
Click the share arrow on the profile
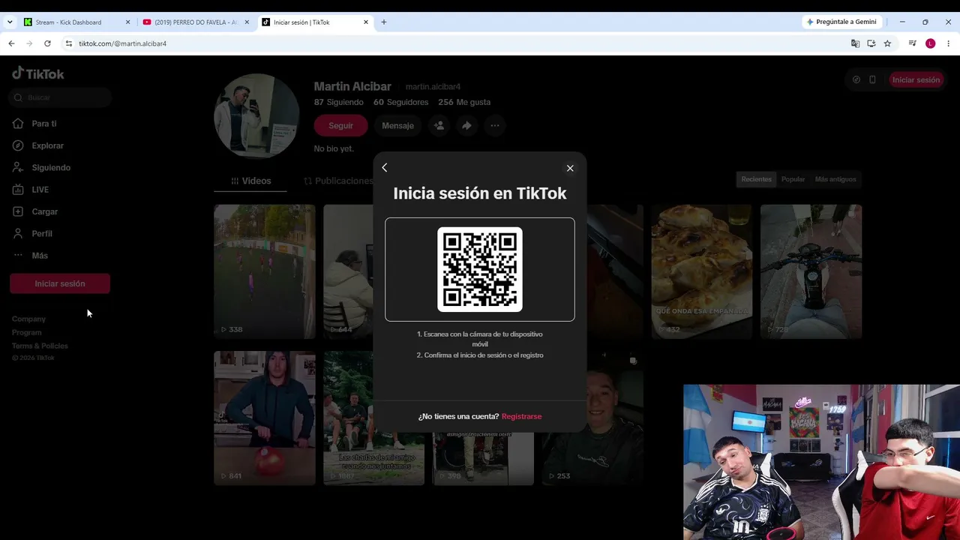tap(466, 126)
